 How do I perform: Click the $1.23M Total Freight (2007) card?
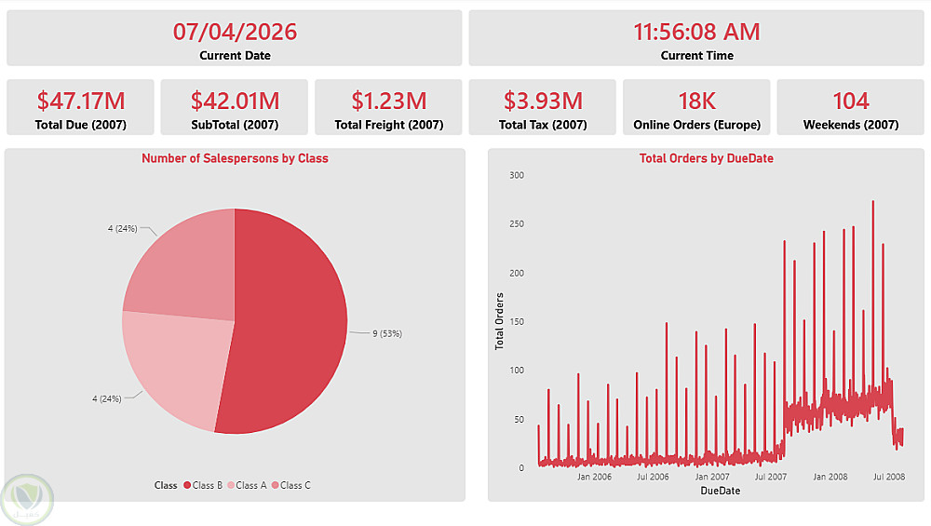click(x=388, y=107)
